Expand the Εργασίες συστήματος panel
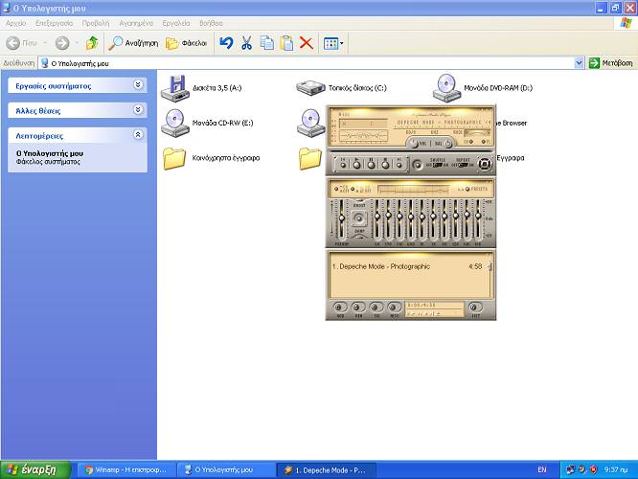Image resolution: width=638 pixels, height=479 pixels. pos(138,85)
